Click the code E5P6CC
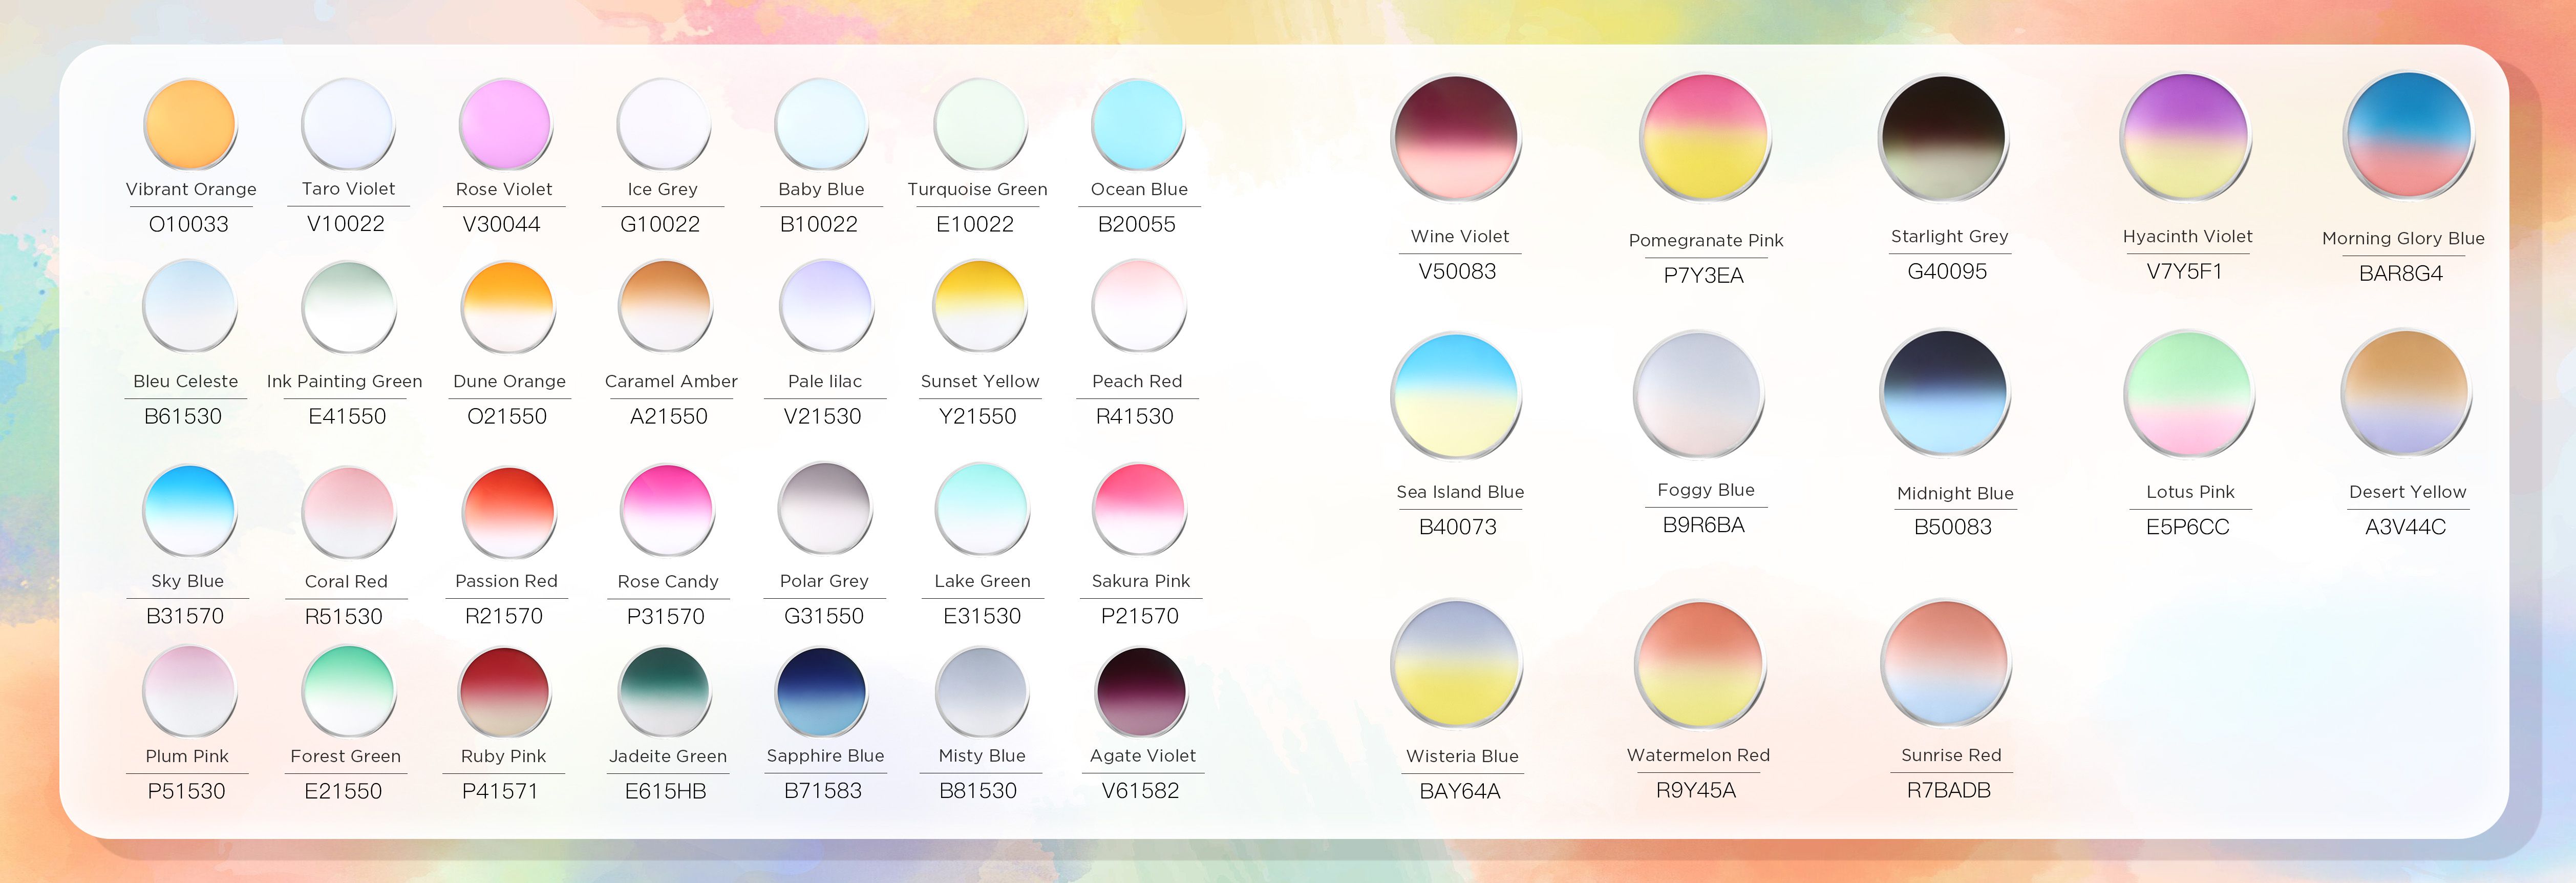 pos(2188,527)
